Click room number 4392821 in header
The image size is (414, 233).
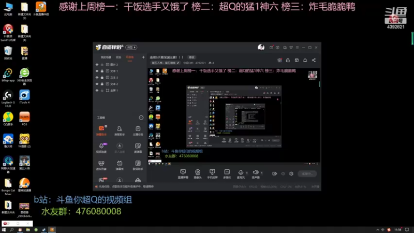200,63
